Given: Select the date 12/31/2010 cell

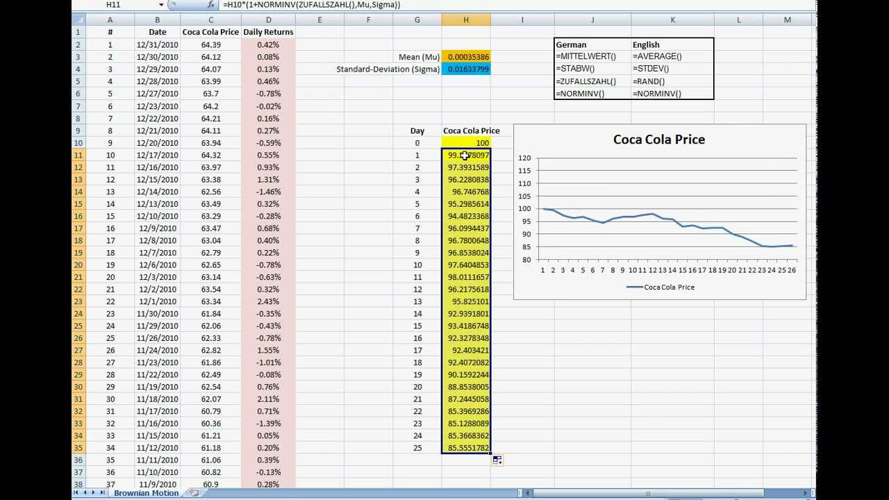Looking at the screenshot, I should pyautogui.click(x=157, y=44).
